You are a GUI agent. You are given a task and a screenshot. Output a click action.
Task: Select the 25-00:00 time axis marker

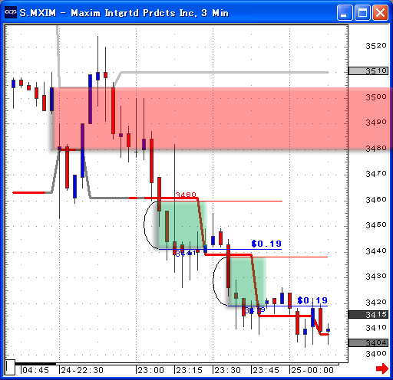[312, 370]
